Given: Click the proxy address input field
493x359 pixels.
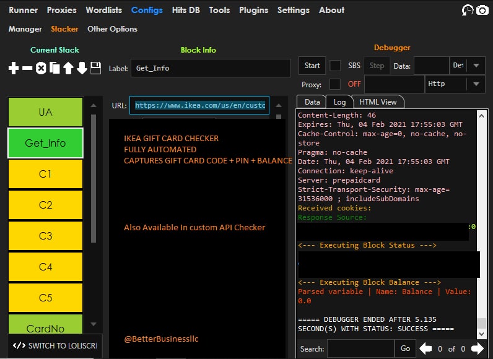Looking at the screenshot, I should [395, 84].
